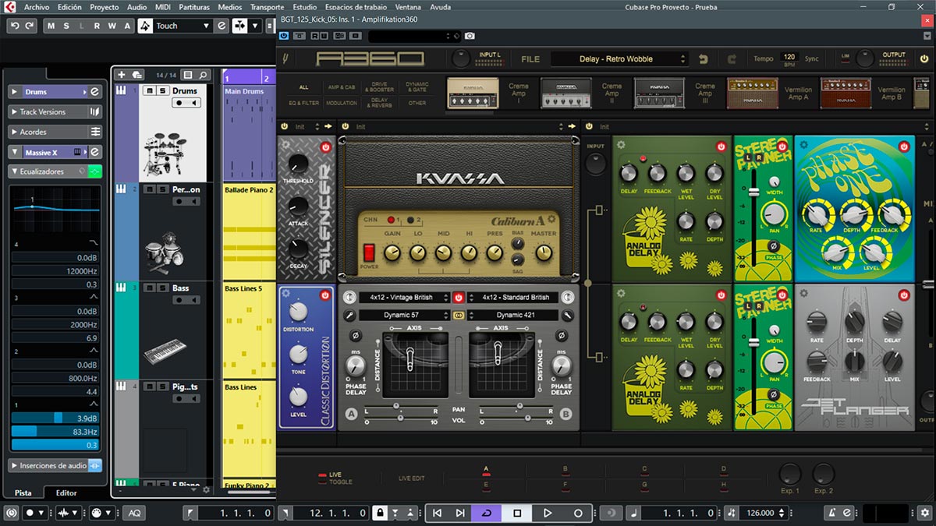This screenshot has height=526, width=936.
Task: Open Silencer pedal settings gear icon
Action: coord(284,146)
